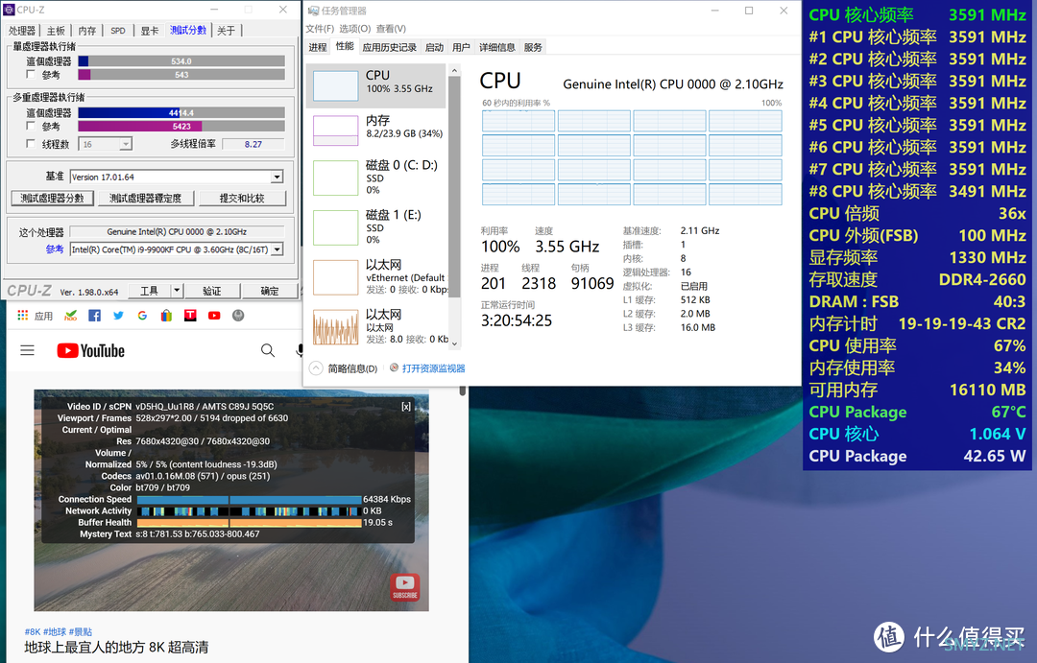
Task: Click the Validate (验证) button in CPU-Z
Action: [x=211, y=291]
